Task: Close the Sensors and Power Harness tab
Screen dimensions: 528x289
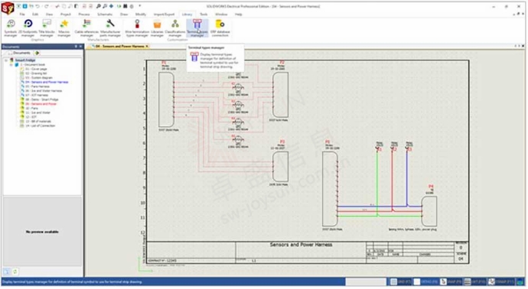Action: [x=147, y=47]
